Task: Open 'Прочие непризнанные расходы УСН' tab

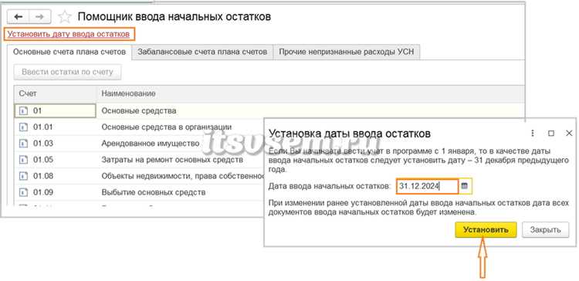Action: [347, 52]
